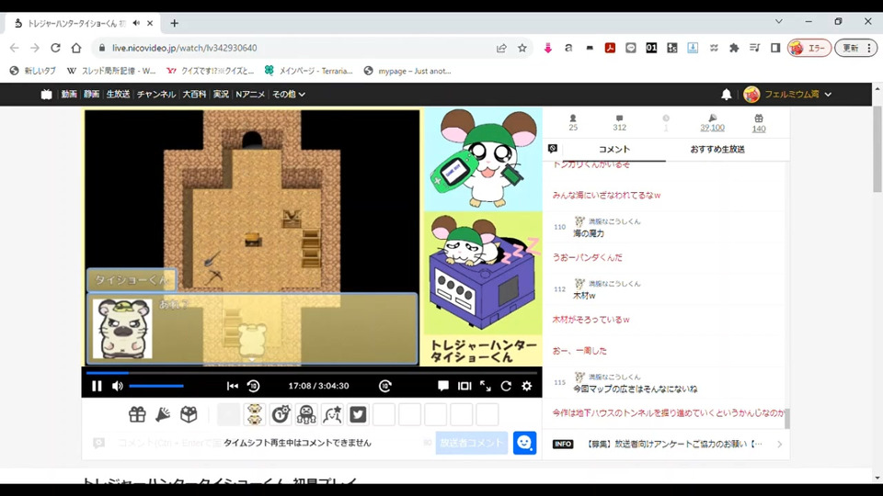Pause the video playback
The height and width of the screenshot is (496, 883).
(x=97, y=386)
